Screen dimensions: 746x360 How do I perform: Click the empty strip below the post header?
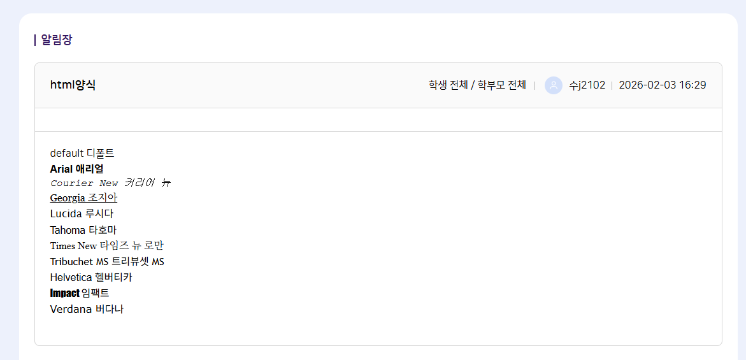point(378,120)
